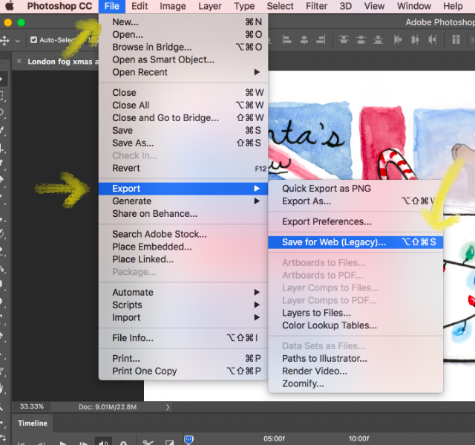Choose Revert in File menu
This screenshot has height=445, width=475.
(x=183, y=168)
